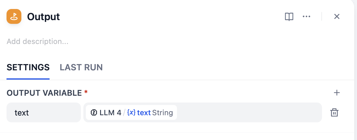Click the LLM node icon in chip

coord(94,112)
